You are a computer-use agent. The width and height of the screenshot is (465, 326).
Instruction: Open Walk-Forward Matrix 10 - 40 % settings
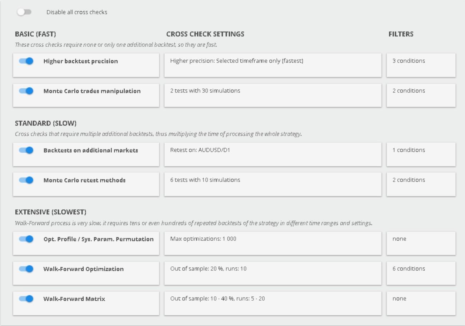[272, 303]
